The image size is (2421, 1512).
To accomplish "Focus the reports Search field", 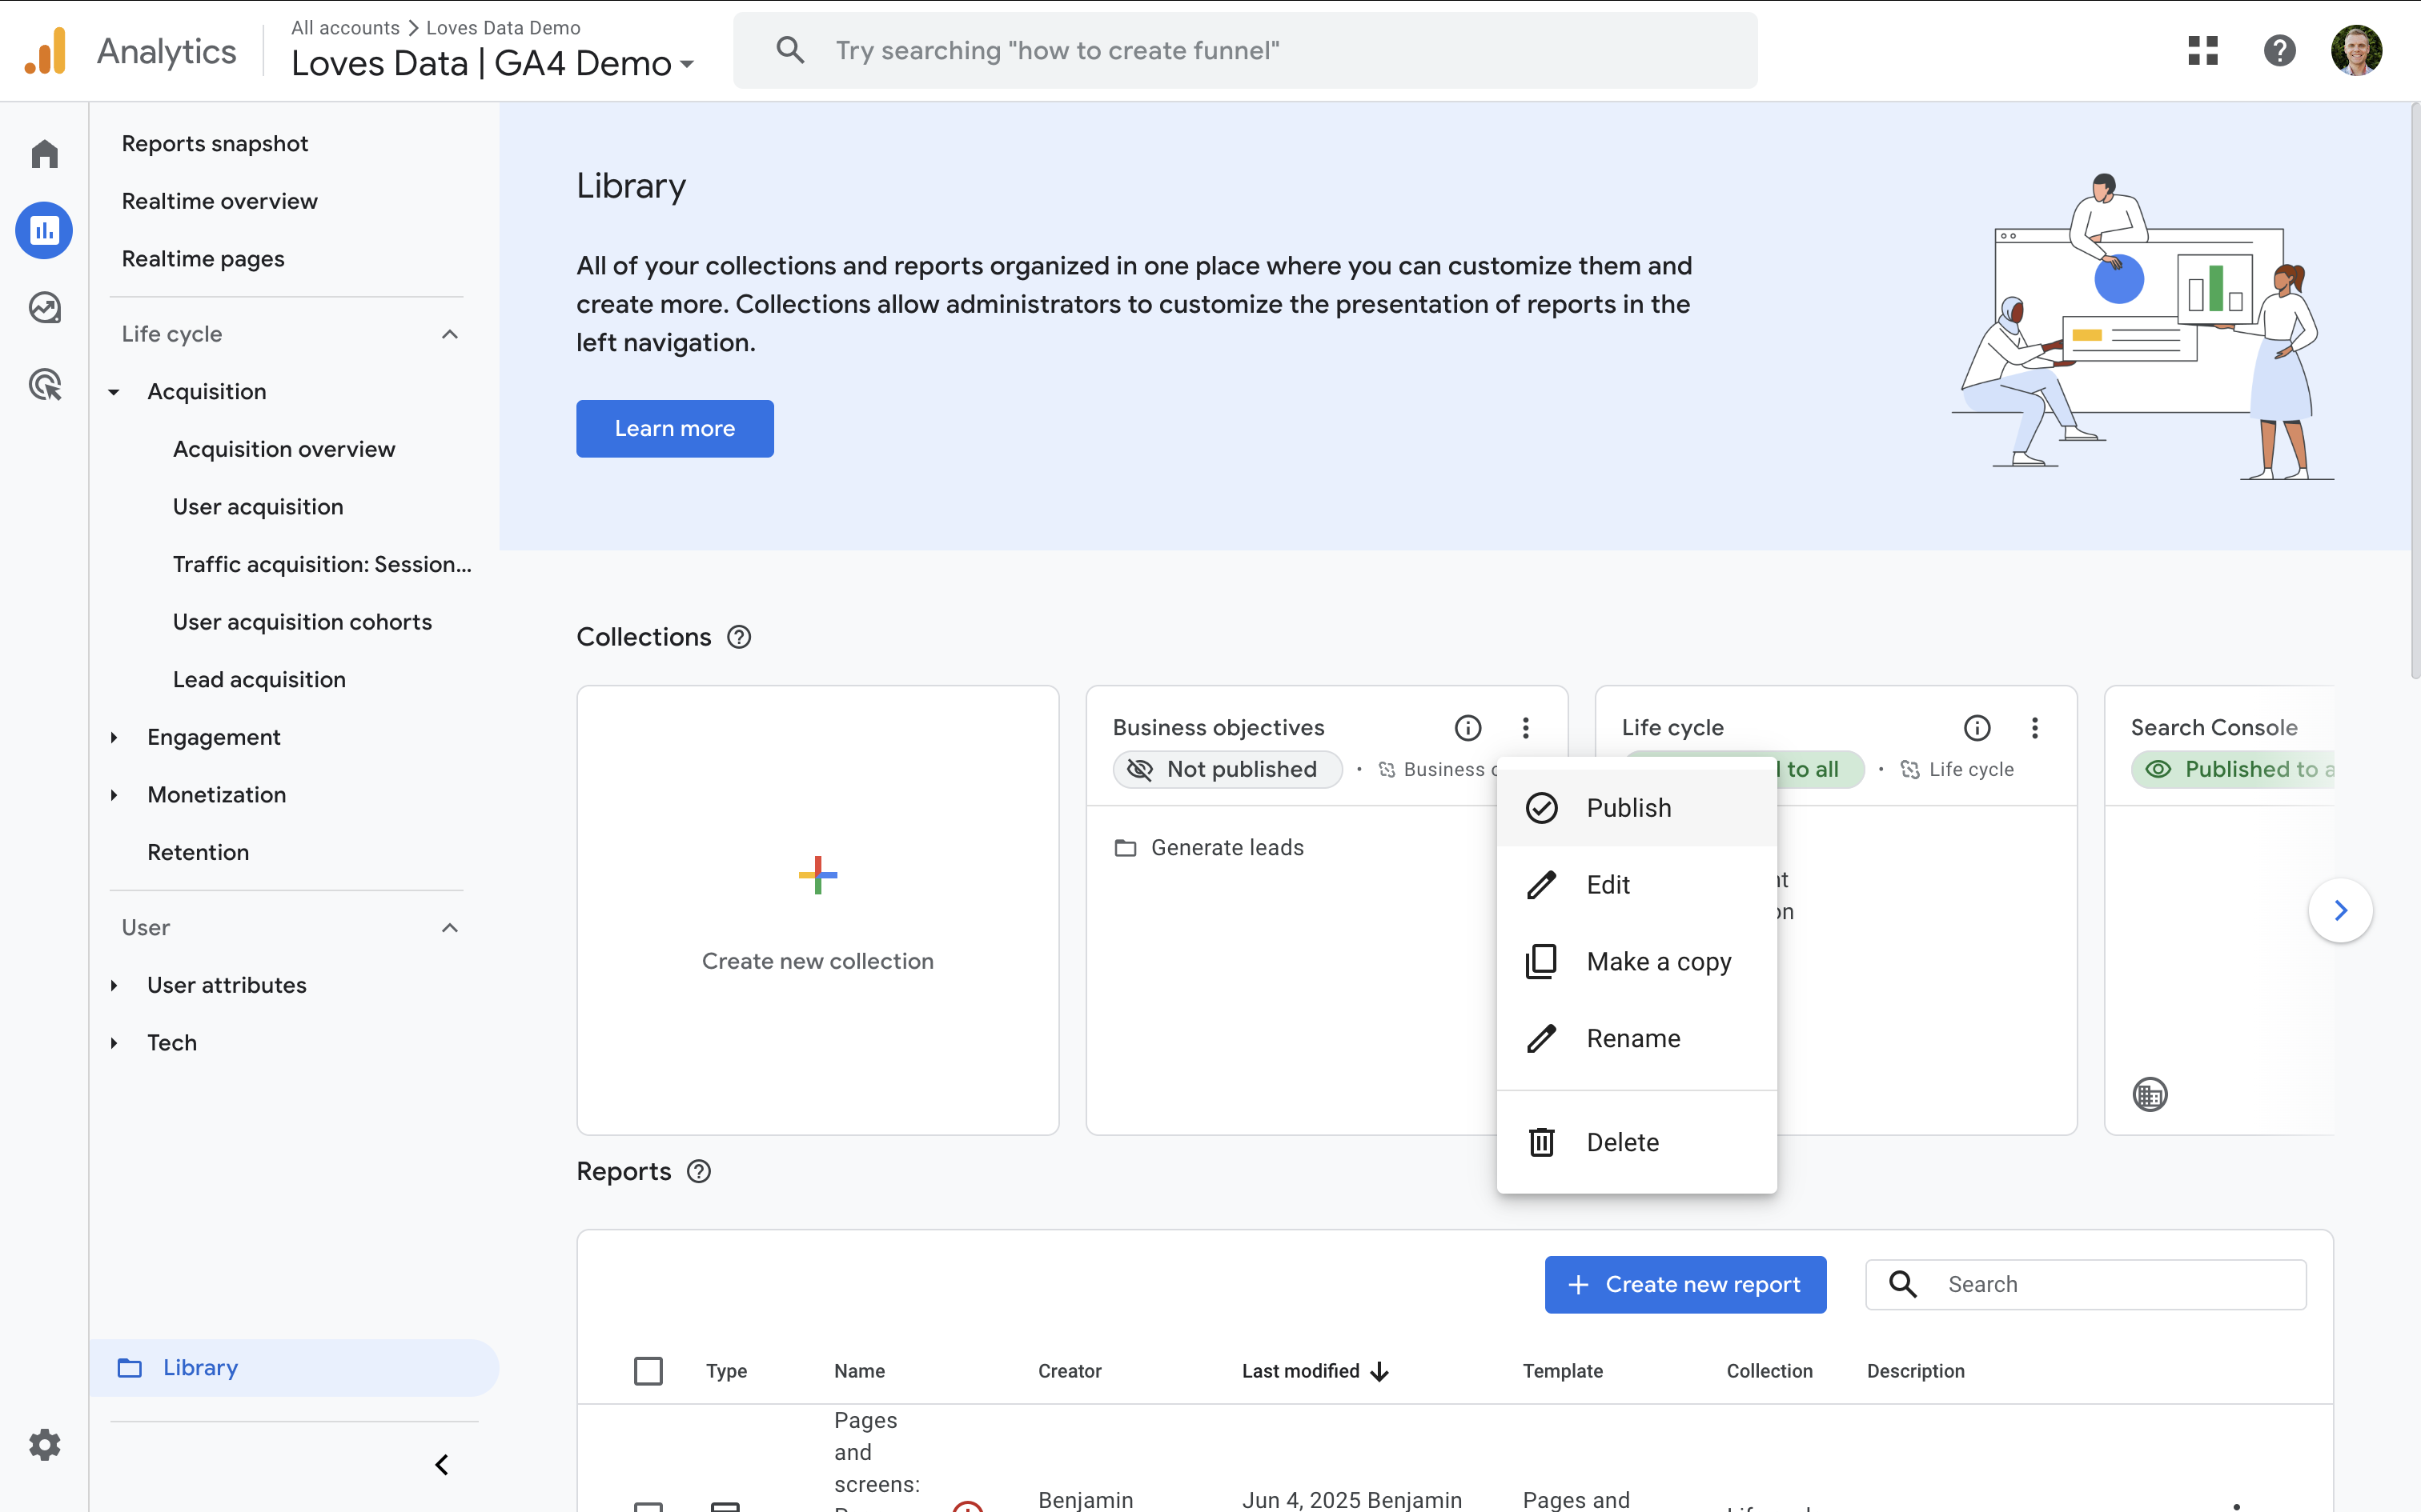I will [2086, 1285].
